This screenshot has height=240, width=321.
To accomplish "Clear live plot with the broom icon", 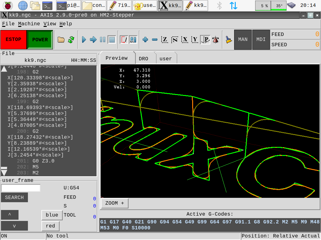I will tap(229, 40).
